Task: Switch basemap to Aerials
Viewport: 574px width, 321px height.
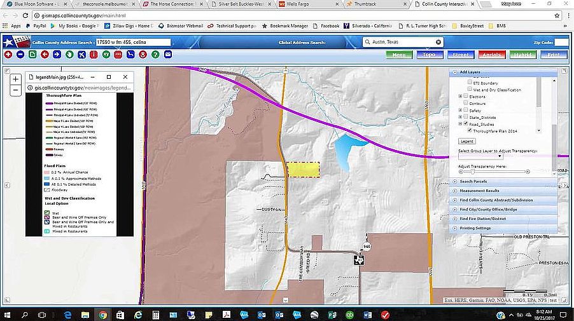Action: [492, 55]
